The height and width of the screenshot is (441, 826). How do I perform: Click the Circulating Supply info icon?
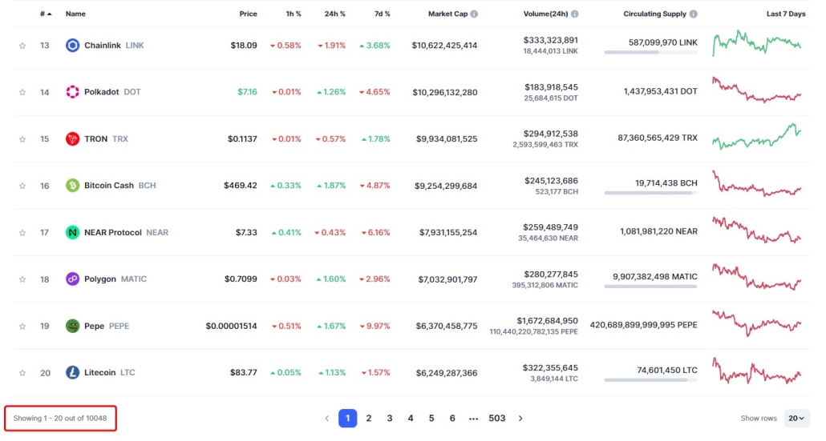693,14
